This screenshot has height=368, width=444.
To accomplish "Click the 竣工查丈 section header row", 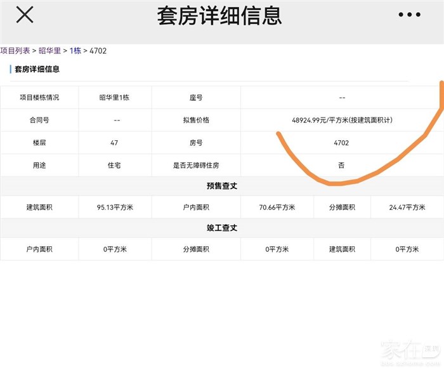I will [222, 228].
